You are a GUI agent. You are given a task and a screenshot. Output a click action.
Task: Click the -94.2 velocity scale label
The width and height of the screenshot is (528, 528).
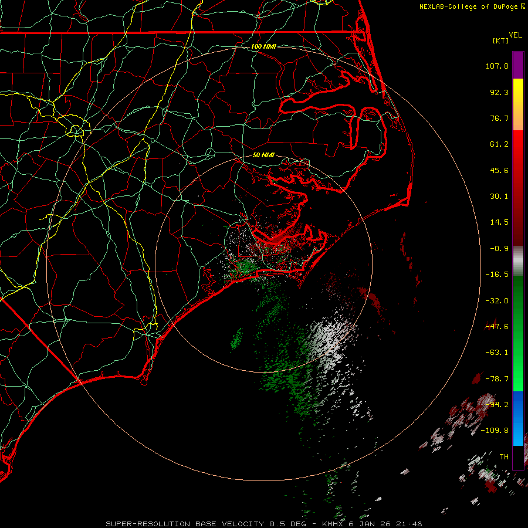(497, 405)
